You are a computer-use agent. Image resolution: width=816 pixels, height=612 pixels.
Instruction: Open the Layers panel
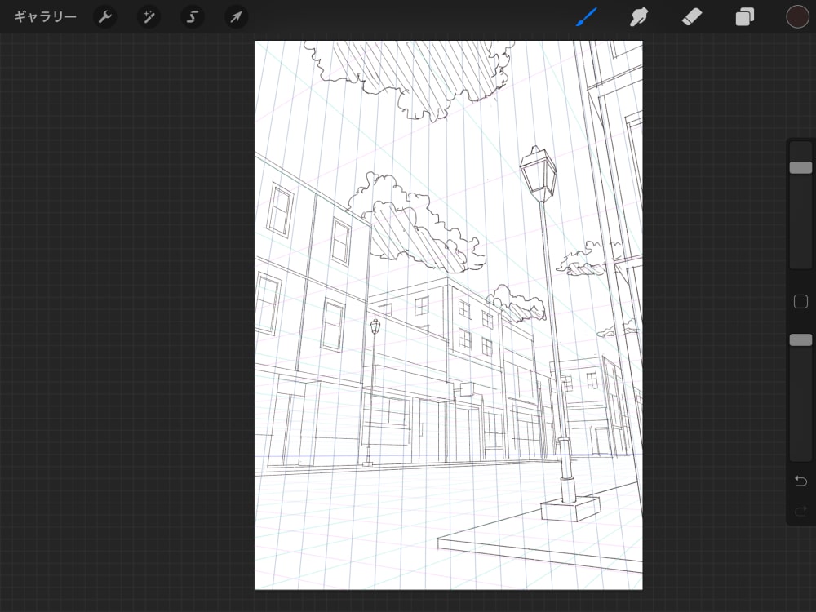[x=744, y=16]
